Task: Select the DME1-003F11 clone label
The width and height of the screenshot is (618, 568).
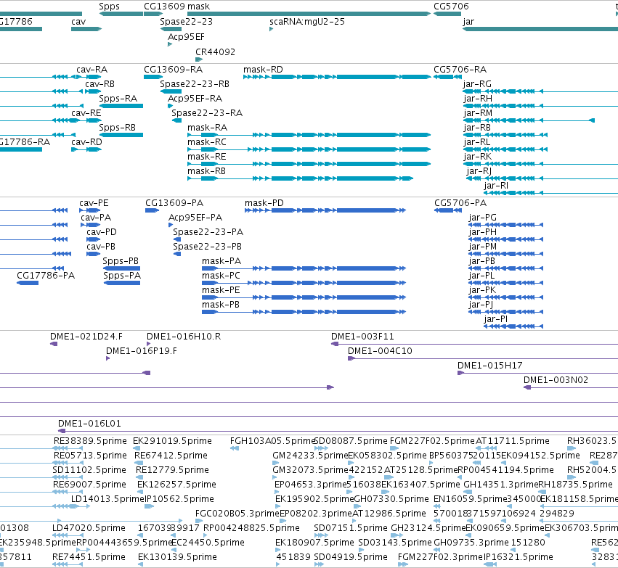Action: coord(362,337)
